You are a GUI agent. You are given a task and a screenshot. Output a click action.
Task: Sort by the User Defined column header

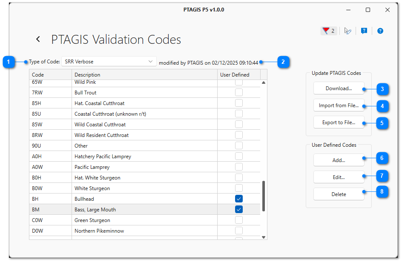(x=239, y=74)
